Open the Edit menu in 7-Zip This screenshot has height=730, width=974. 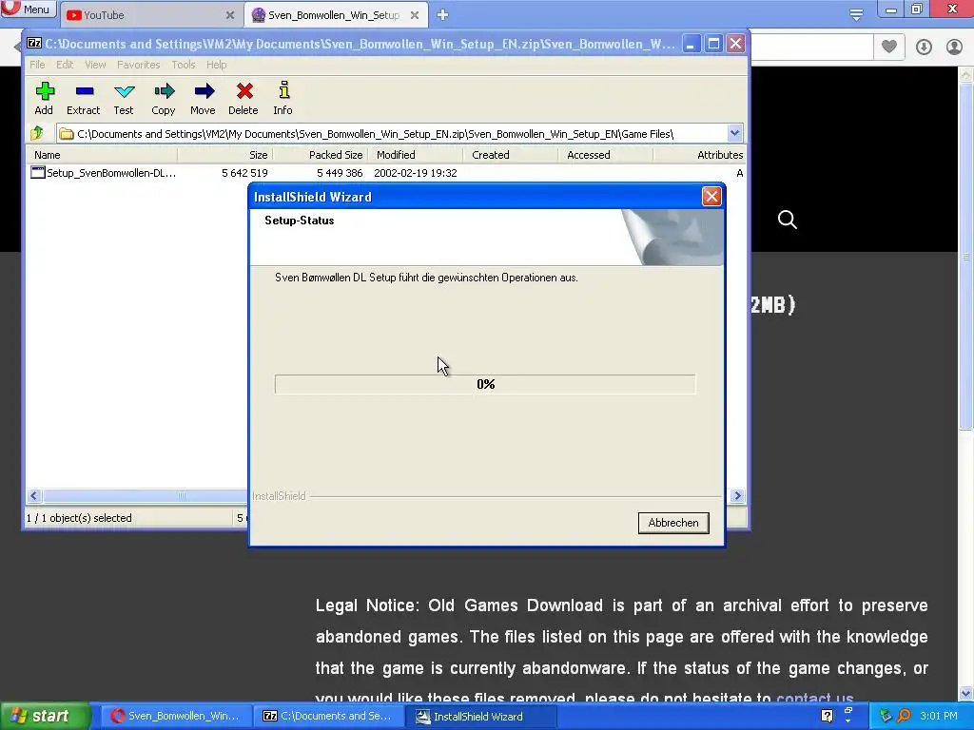tap(65, 65)
